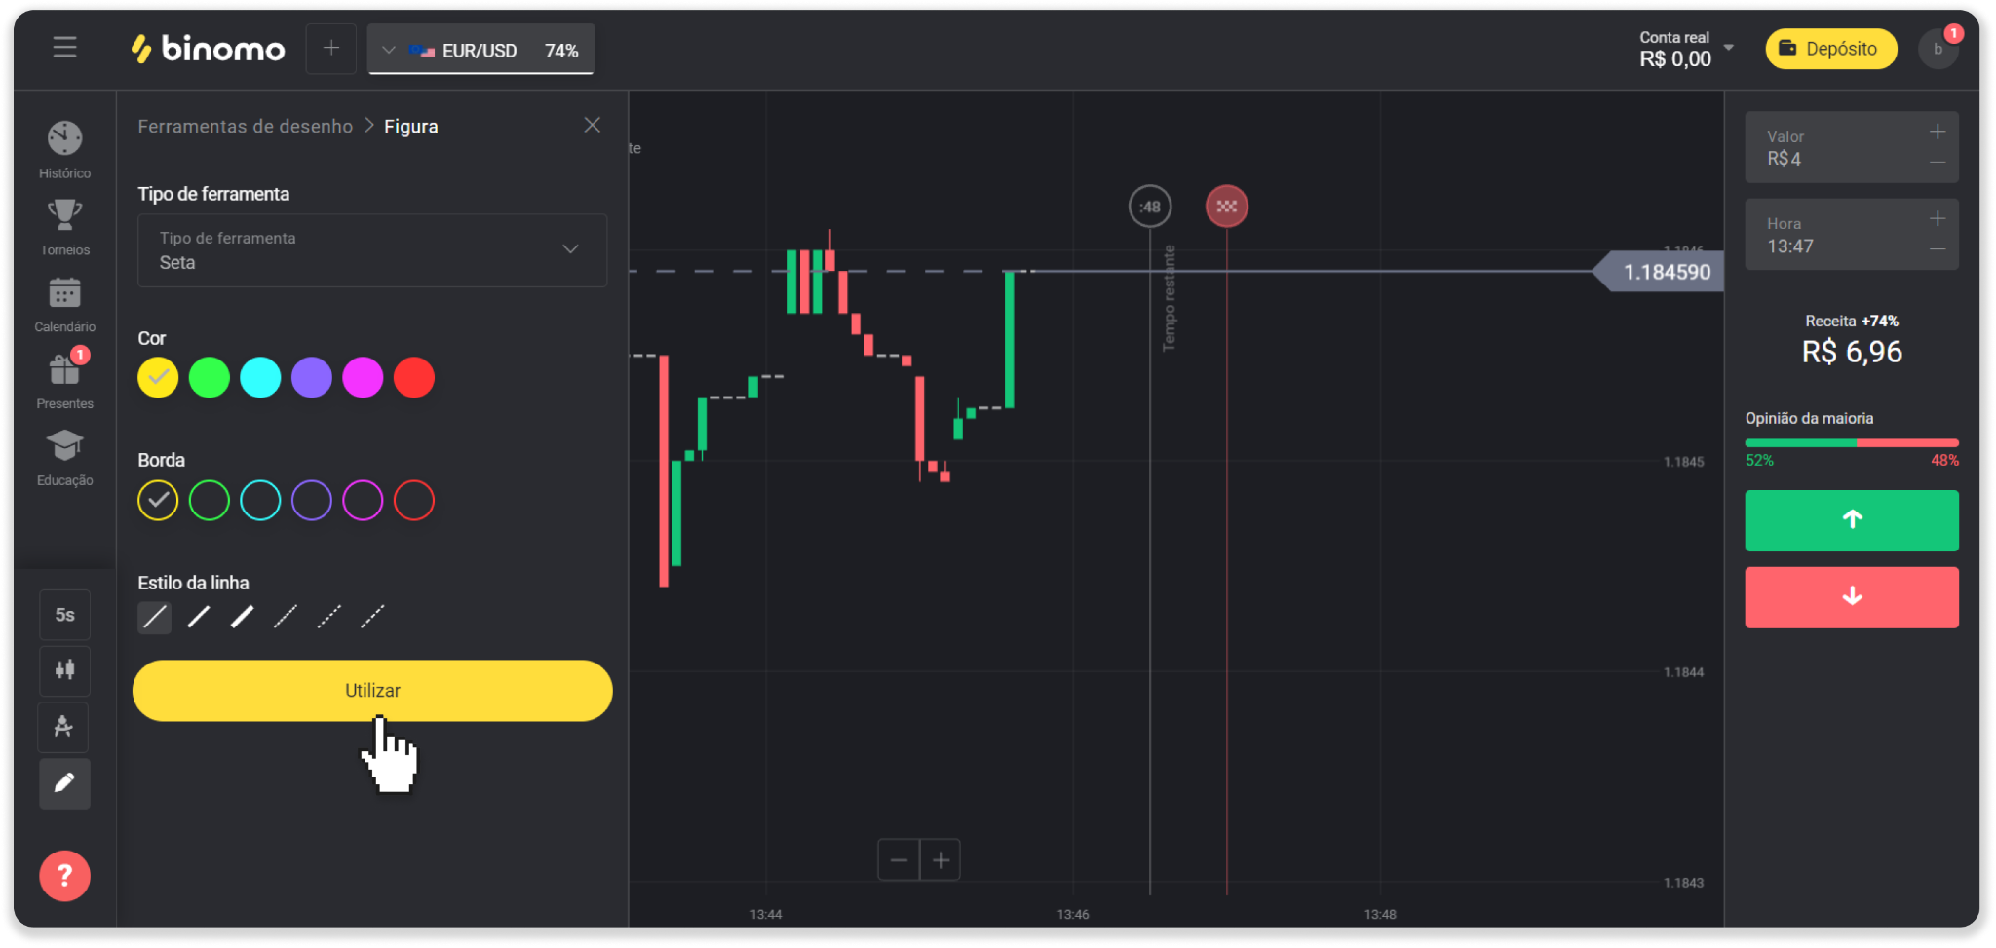The width and height of the screenshot is (1996, 948).
Task: Open the Presentes gift icon
Action: [x=64, y=370]
